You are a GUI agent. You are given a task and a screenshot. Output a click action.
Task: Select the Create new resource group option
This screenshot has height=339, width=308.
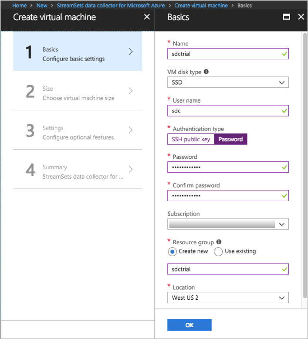click(172, 252)
